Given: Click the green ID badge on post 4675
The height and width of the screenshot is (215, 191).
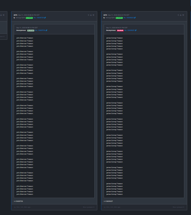Looking at the screenshot, I should tap(29, 18).
